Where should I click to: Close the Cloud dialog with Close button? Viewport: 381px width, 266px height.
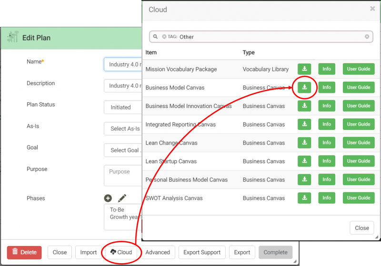[x=361, y=228]
